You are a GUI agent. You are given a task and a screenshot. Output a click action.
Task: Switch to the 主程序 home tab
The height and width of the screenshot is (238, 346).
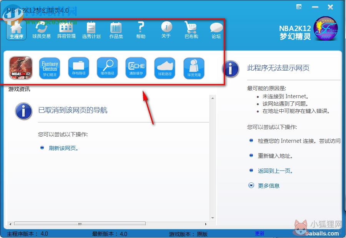pyautogui.click(x=16, y=31)
